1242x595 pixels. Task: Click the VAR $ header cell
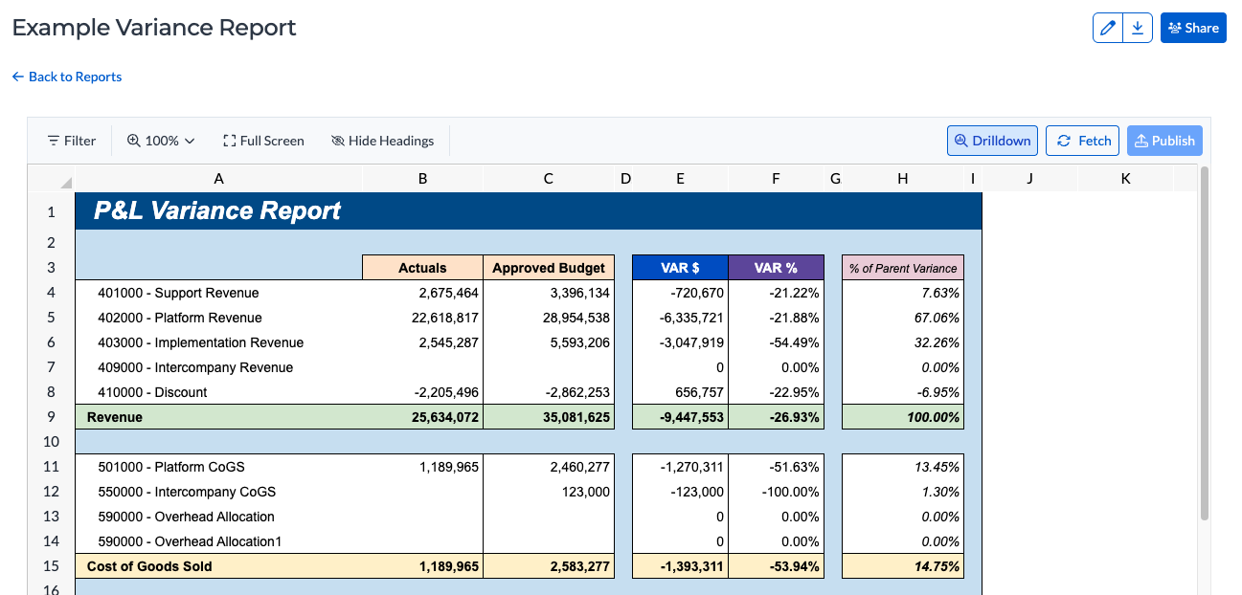[680, 268]
